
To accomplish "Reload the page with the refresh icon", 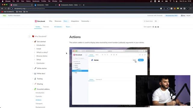I will point(9,8).
